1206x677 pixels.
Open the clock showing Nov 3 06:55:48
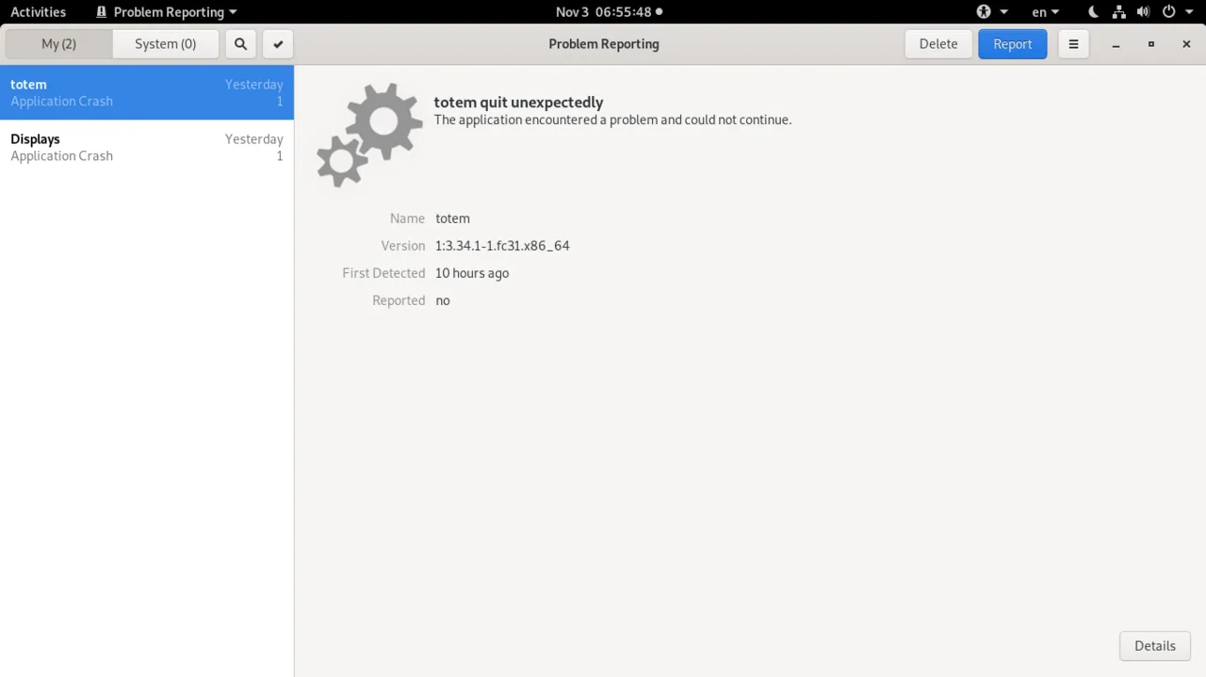point(609,12)
